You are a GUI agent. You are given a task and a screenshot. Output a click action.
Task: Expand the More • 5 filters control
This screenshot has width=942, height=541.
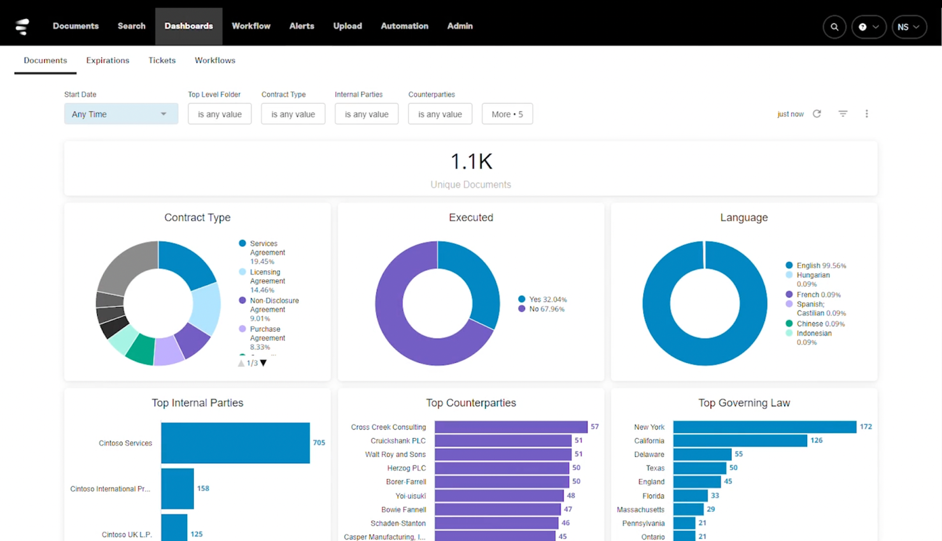[x=507, y=113]
